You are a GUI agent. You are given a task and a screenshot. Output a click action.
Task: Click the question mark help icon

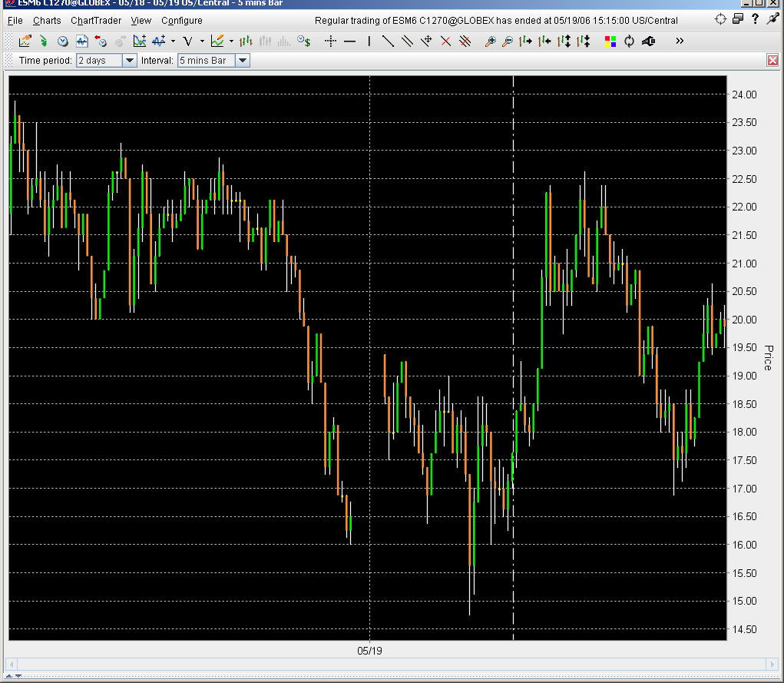tap(755, 19)
